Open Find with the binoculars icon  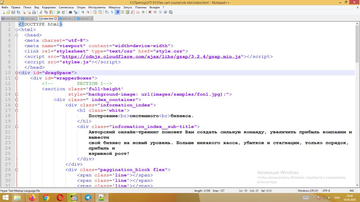(x=70, y=12)
